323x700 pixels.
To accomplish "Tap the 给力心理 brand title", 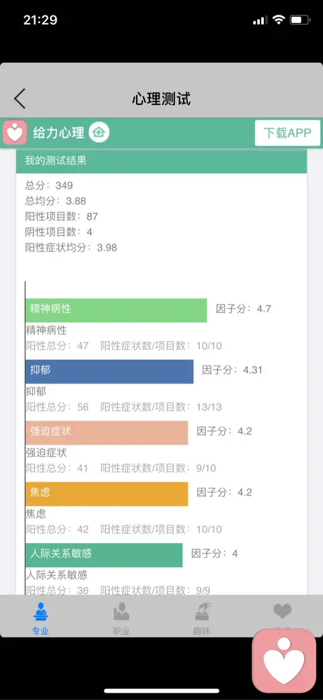I will coord(59,133).
